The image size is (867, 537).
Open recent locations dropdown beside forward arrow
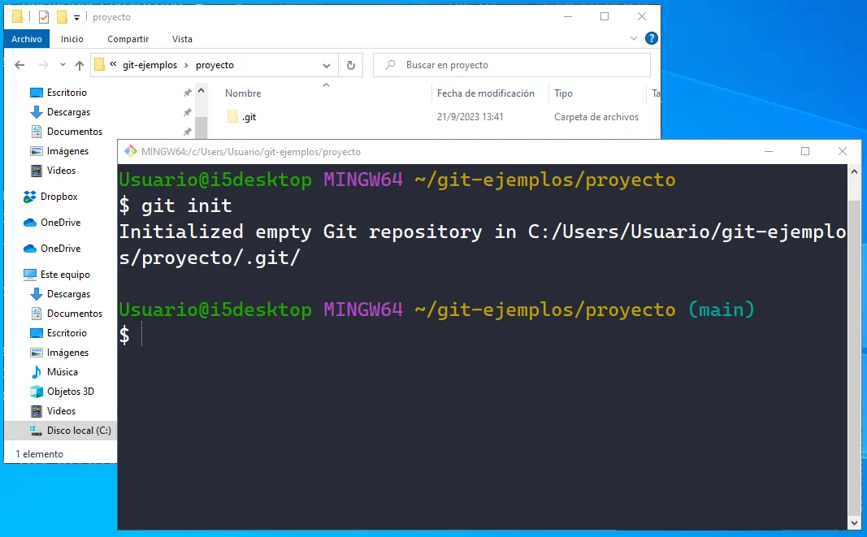click(62, 65)
